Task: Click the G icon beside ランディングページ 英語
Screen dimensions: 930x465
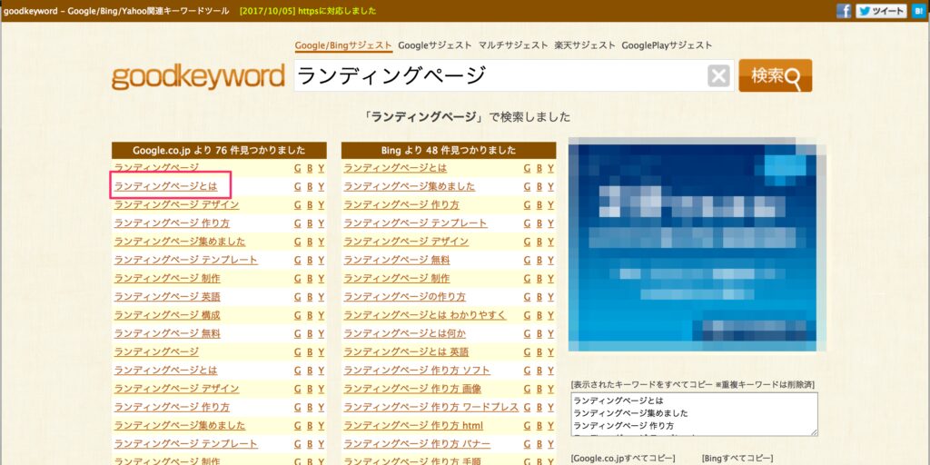Action: [298, 297]
